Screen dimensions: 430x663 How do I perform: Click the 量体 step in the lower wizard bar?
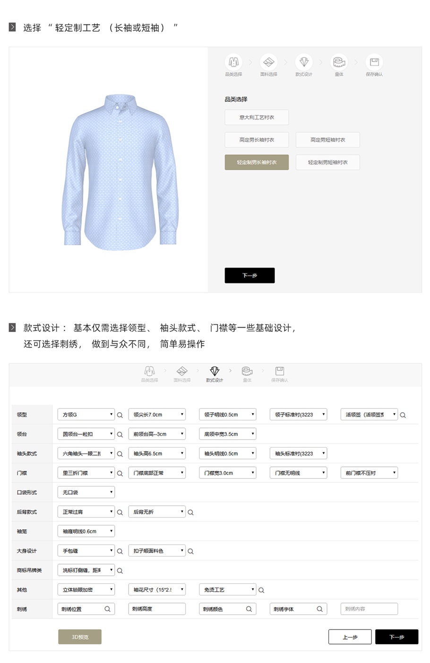click(x=247, y=374)
